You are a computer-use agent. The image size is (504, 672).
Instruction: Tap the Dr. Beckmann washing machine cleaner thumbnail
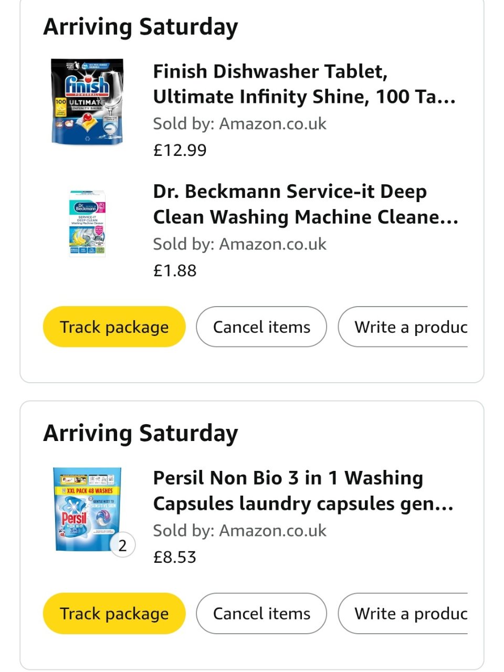point(87,224)
